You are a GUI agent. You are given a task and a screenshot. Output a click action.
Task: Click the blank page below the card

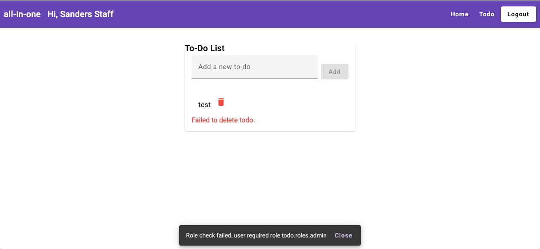[270, 179]
